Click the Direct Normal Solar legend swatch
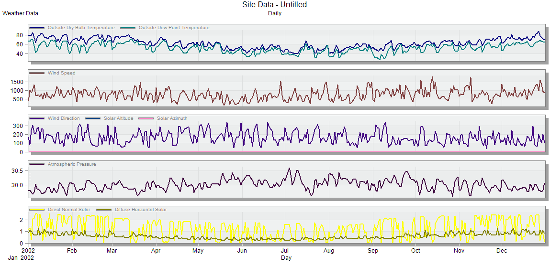Image resolution: width=550 pixels, height=266 pixels. tap(37, 210)
